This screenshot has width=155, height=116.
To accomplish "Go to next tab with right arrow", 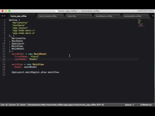I will point(5,16).
